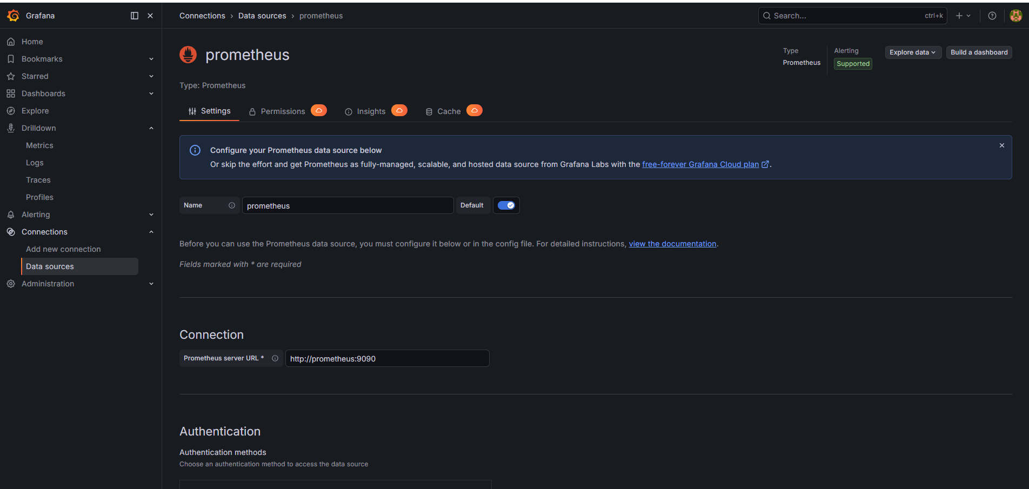Click the Connection section heading
The image size is (1029, 489).
211,334
